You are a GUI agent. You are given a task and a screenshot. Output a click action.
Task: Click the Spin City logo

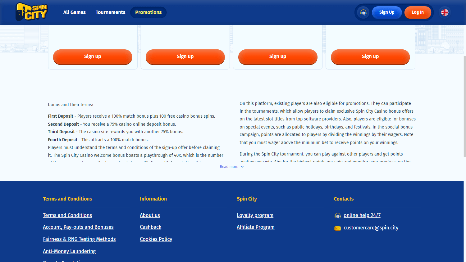tap(32, 12)
